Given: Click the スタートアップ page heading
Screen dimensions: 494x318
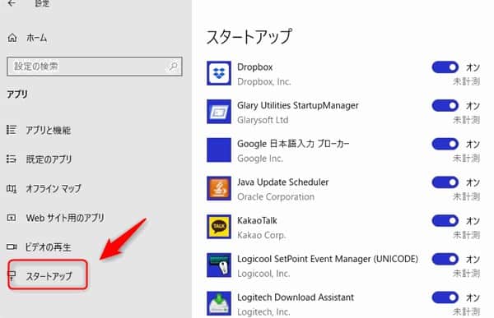Looking at the screenshot, I should point(249,37).
